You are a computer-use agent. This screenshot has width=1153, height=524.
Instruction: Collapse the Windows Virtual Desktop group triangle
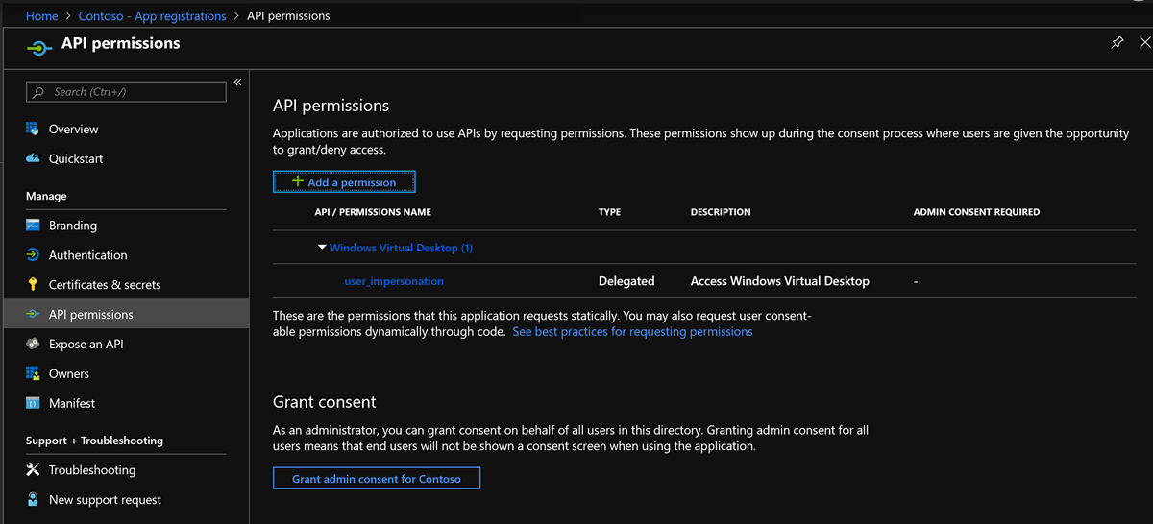tap(322, 248)
